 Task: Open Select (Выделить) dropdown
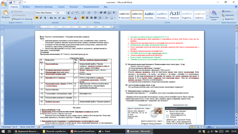[x=229, y=19]
